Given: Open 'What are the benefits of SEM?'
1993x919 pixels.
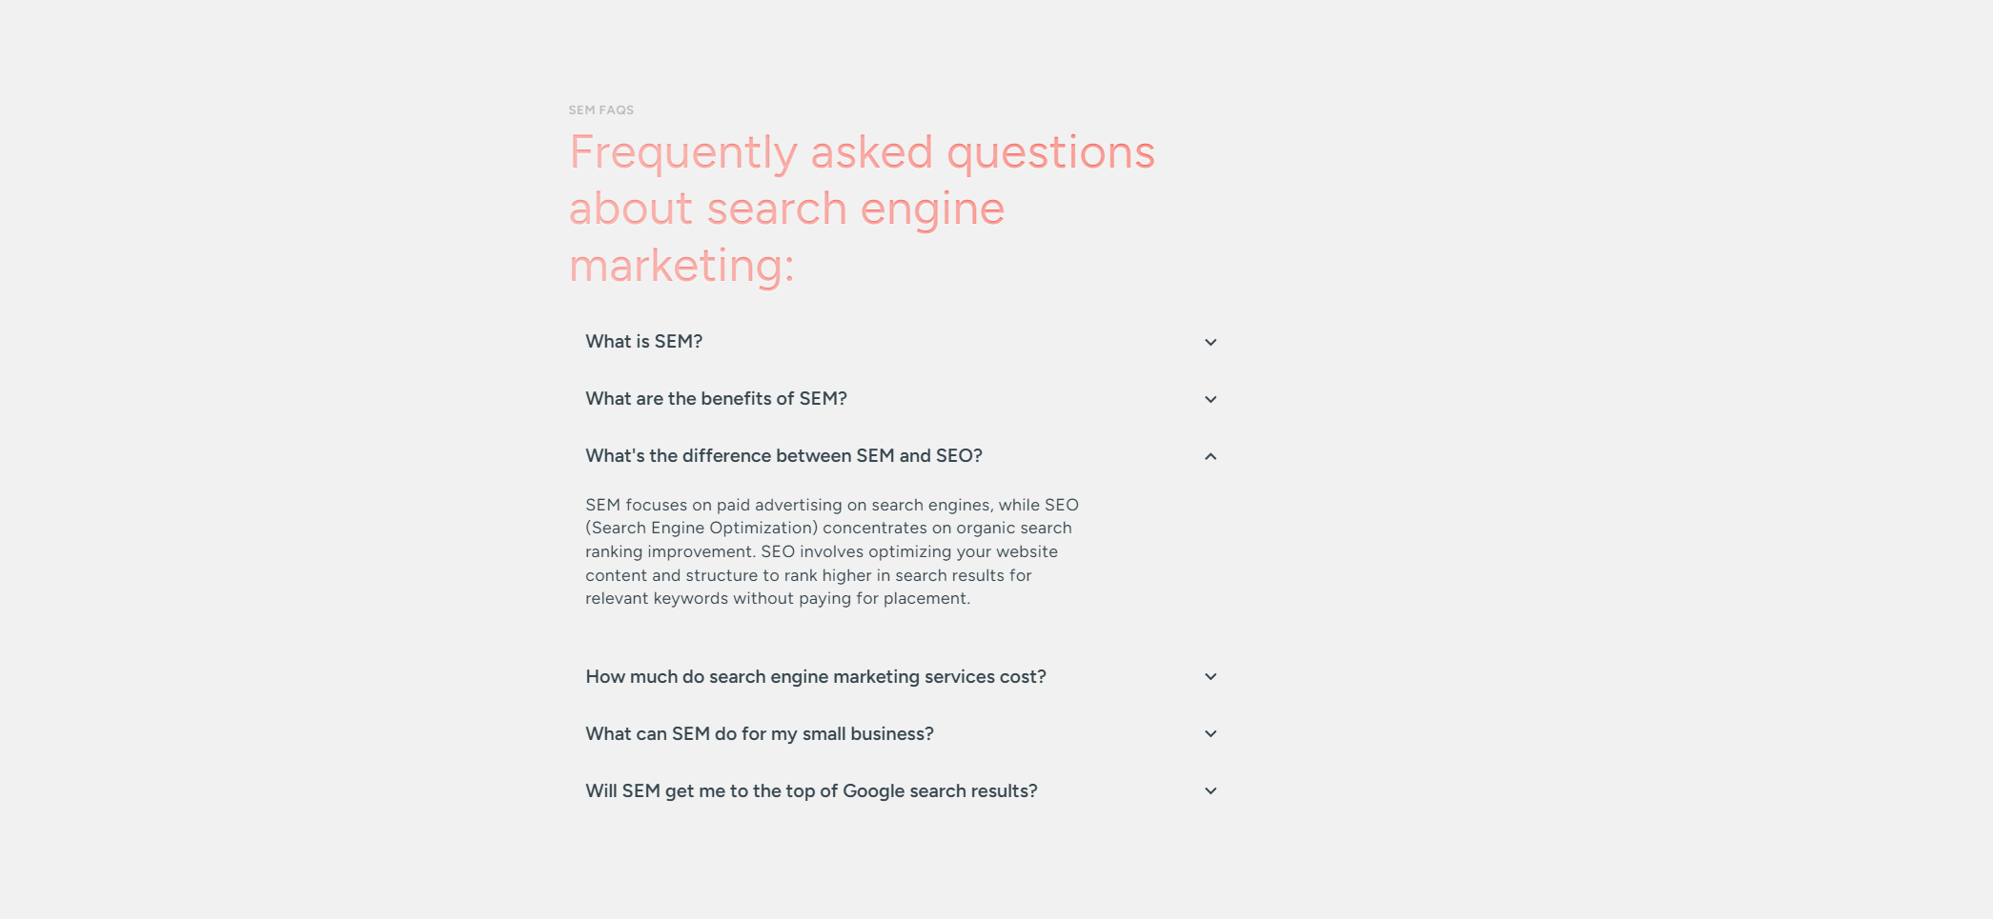Looking at the screenshot, I should click(x=901, y=399).
